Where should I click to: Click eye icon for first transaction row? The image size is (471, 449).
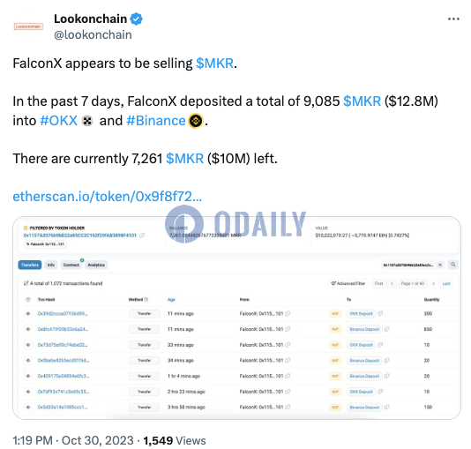(x=28, y=313)
